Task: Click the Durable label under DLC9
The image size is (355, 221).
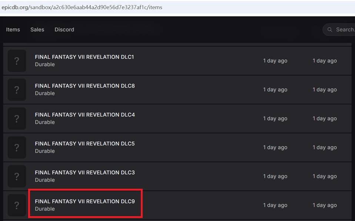Action: pos(45,209)
